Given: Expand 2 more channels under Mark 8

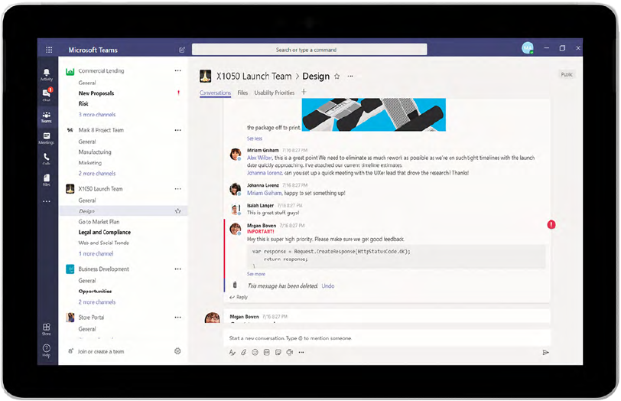Looking at the screenshot, I should coord(97,173).
